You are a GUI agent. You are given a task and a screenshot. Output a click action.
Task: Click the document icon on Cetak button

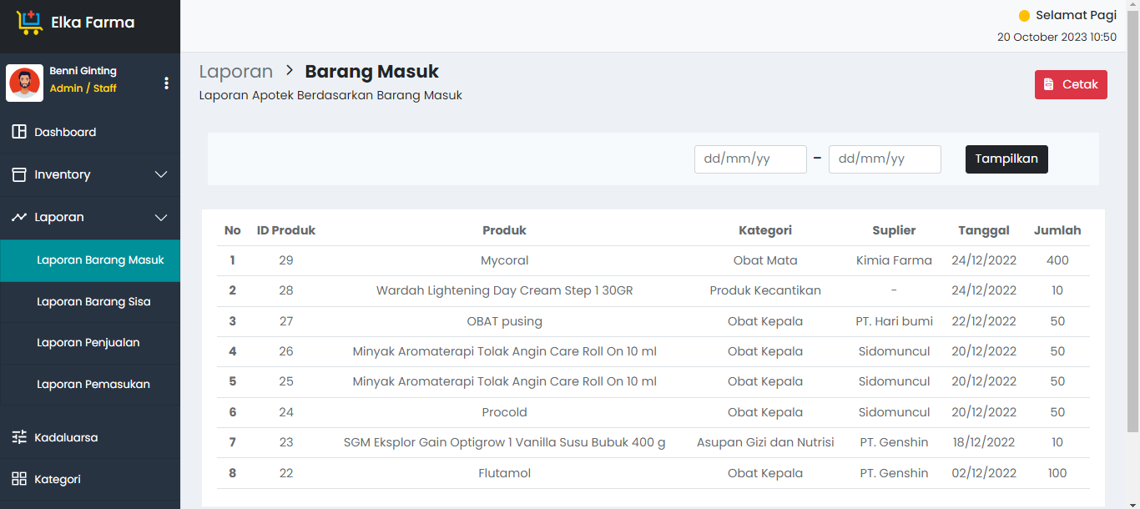(x=1049, y=85)
